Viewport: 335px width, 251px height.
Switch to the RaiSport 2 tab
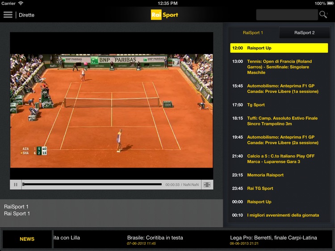click(304, 33)
